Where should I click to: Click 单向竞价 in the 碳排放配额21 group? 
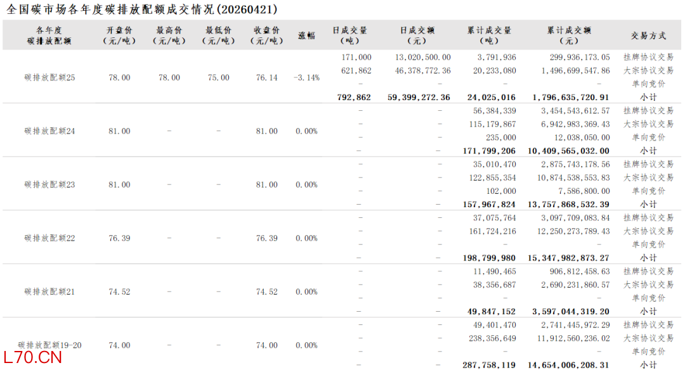click(x=648, y=298)
